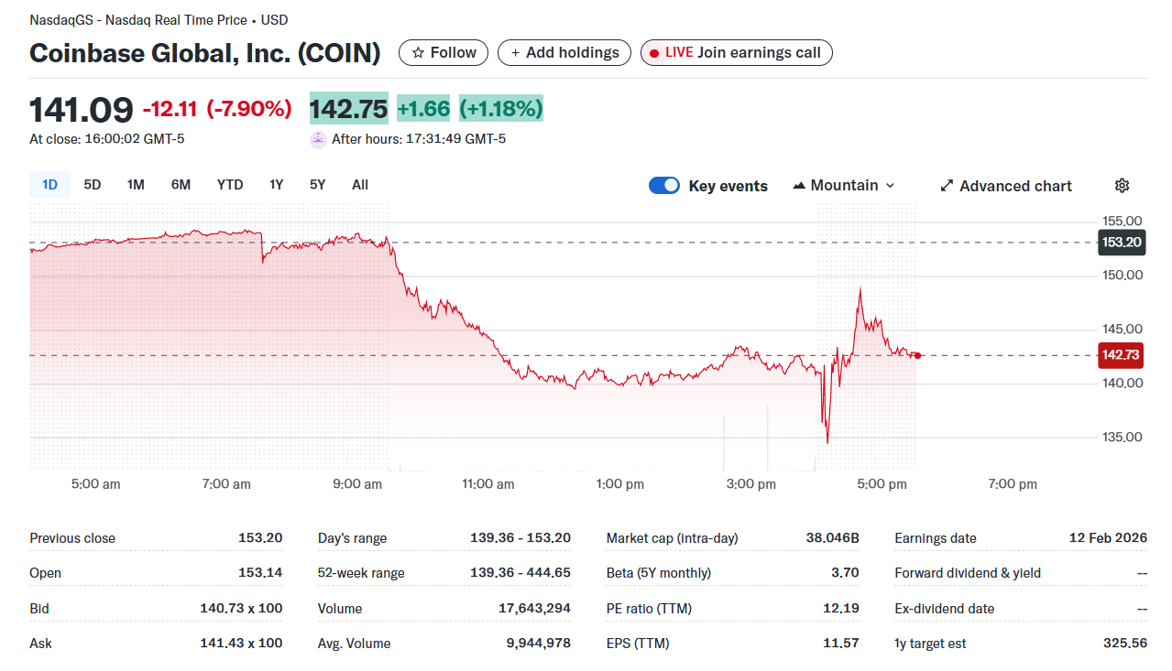
Task: Click the EPS (TTM) value 11.57
Action: click(x=841, y=644)
